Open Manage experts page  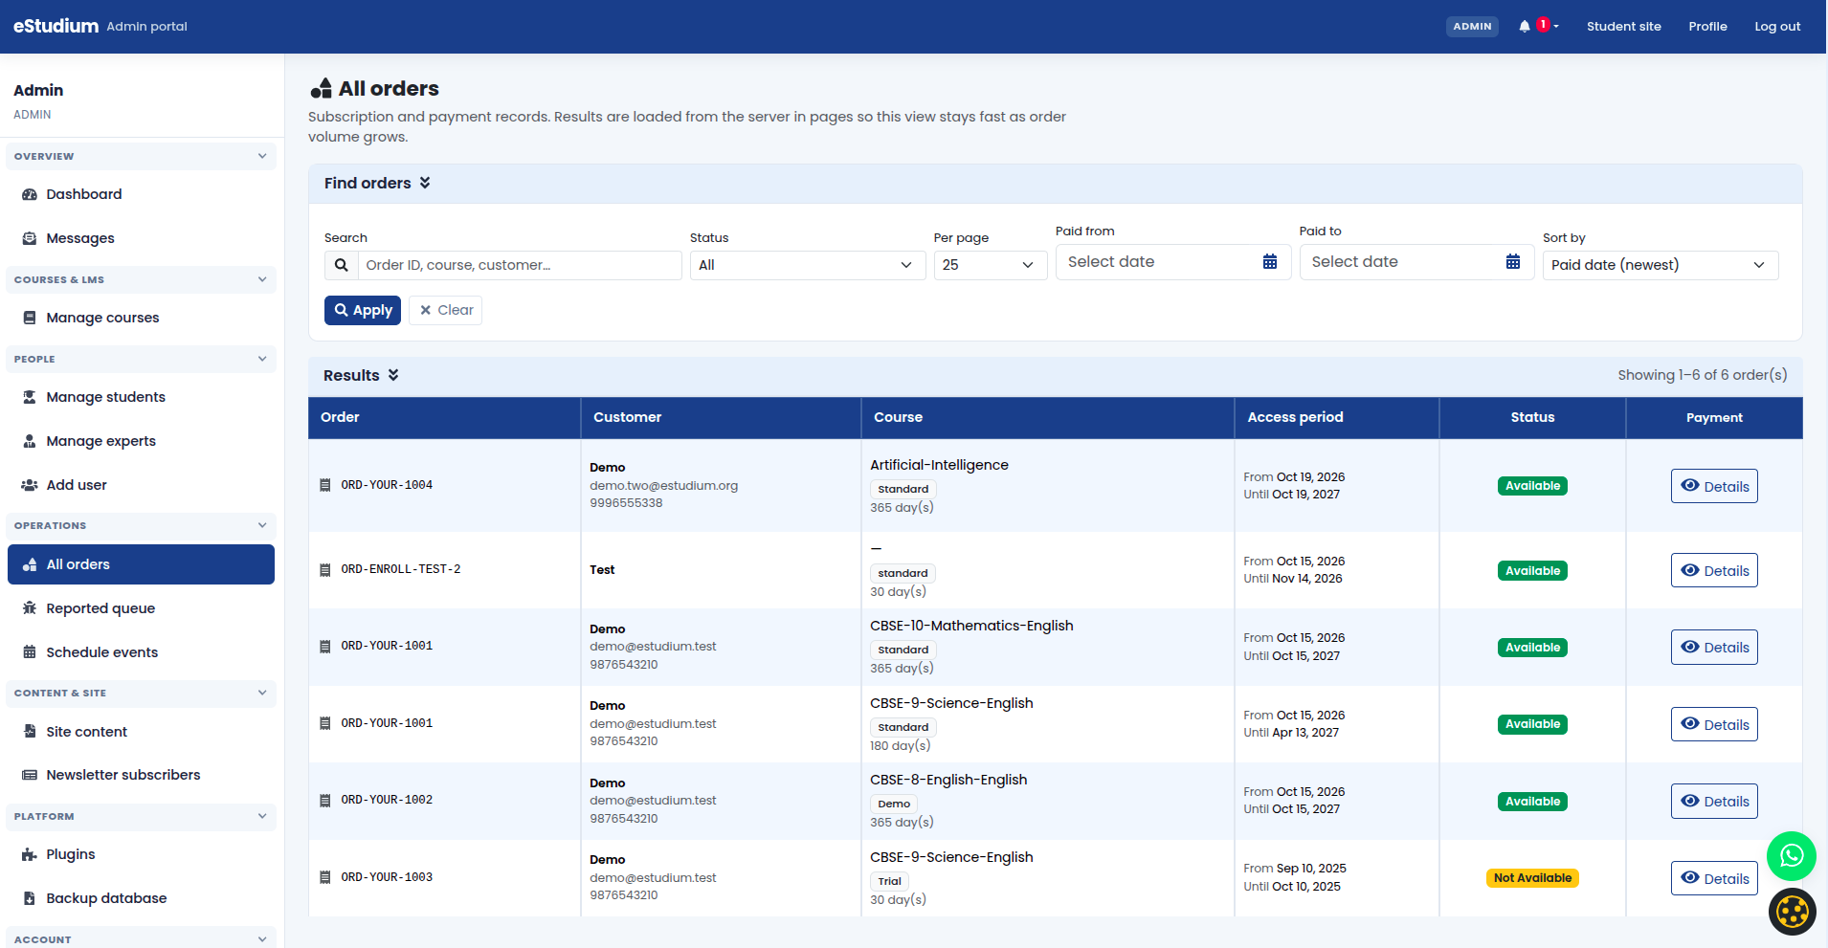click(x=141, y=441)
